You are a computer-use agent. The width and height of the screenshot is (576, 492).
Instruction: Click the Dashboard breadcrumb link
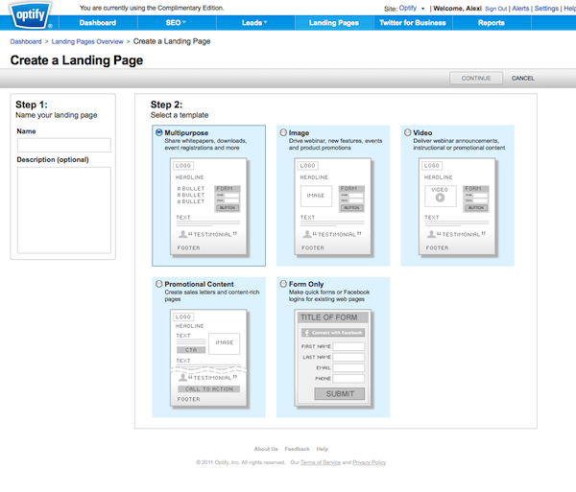click(x=26, y=41)
